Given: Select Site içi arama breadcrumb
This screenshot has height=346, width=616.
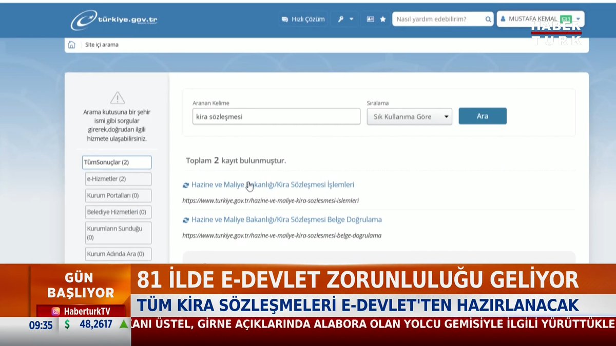Looking at the screenshot, I should tap(102, 45).
